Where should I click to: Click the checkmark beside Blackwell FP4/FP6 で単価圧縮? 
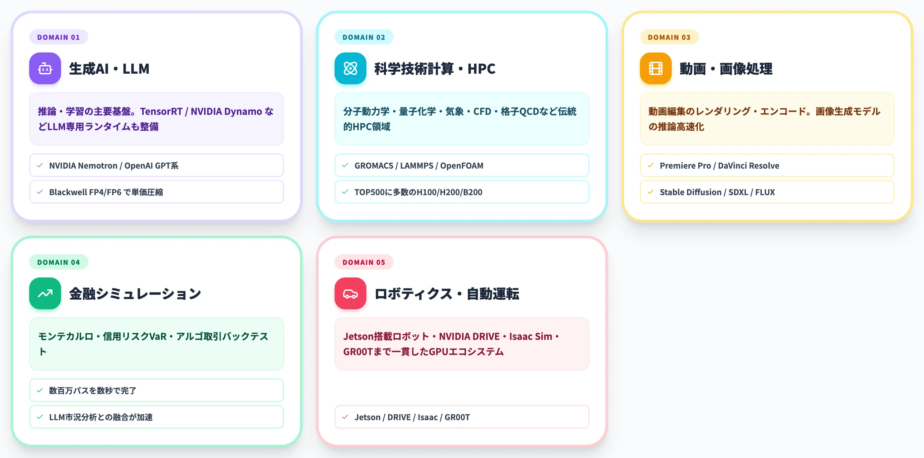click(x=40, y=192)
